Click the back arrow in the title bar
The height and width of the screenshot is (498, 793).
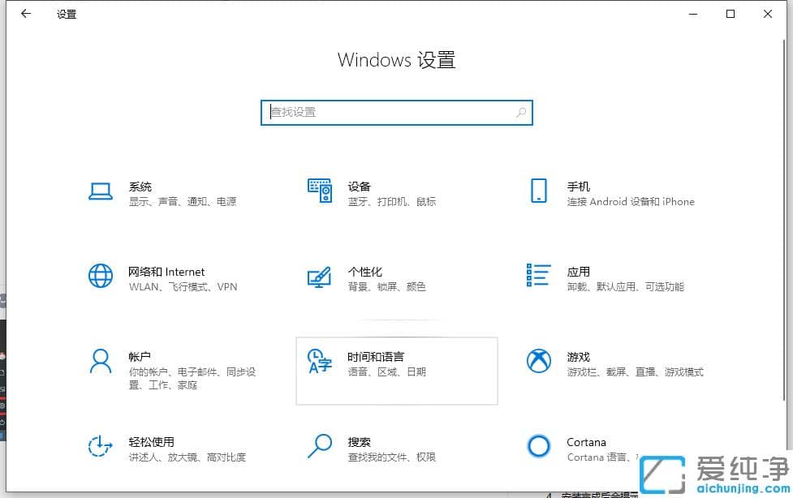[25, 14]
